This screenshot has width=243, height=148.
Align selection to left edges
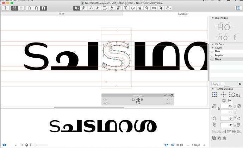tap(214, 131)
